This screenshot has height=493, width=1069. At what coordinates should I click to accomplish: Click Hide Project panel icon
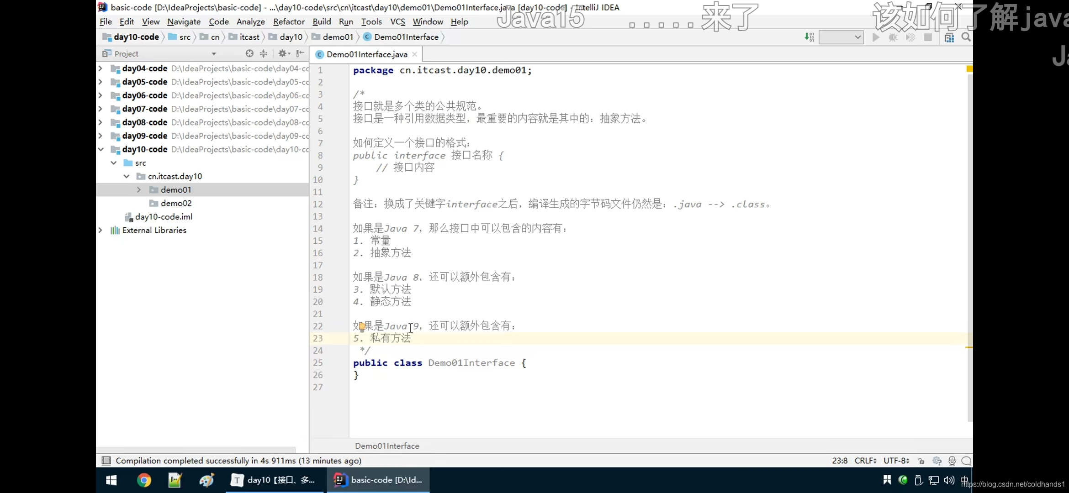pyautogui.click(x=300, y=53)
